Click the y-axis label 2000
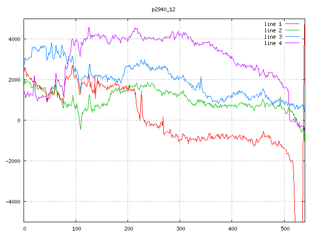Viewport: 314px width, 235px height. click(x=14, y=80)
